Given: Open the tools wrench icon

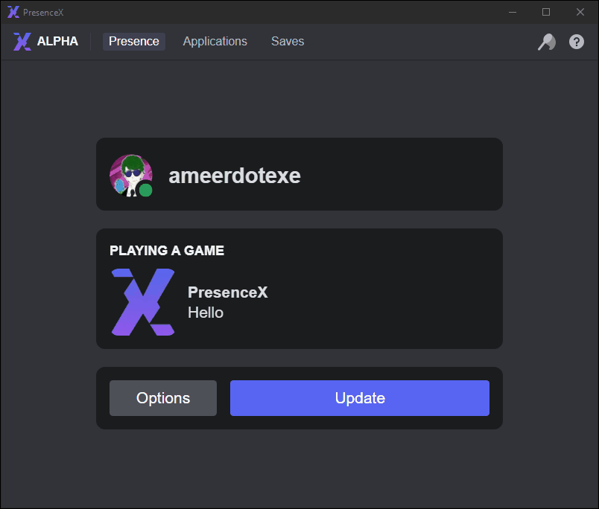Looking at the screenshot, I should 546,42.
